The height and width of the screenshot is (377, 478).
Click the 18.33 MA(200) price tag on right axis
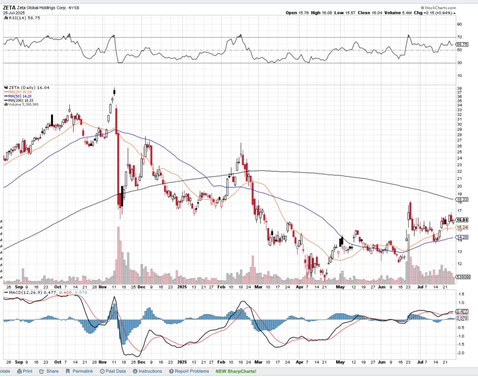(x=461, y=199)
